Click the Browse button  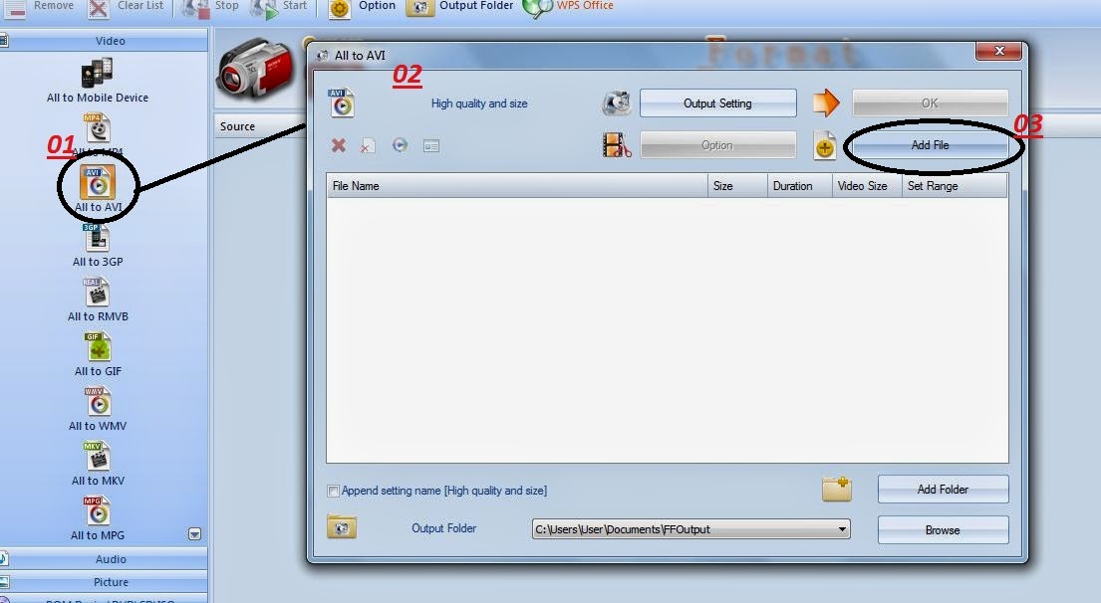pos(943,530)
